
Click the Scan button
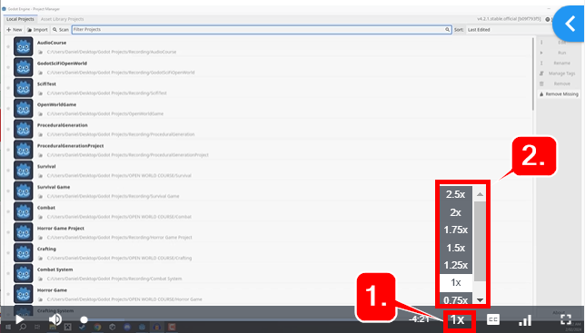click(x=61, y=29)
